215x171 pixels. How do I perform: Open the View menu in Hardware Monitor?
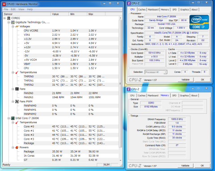coord(21,9)
